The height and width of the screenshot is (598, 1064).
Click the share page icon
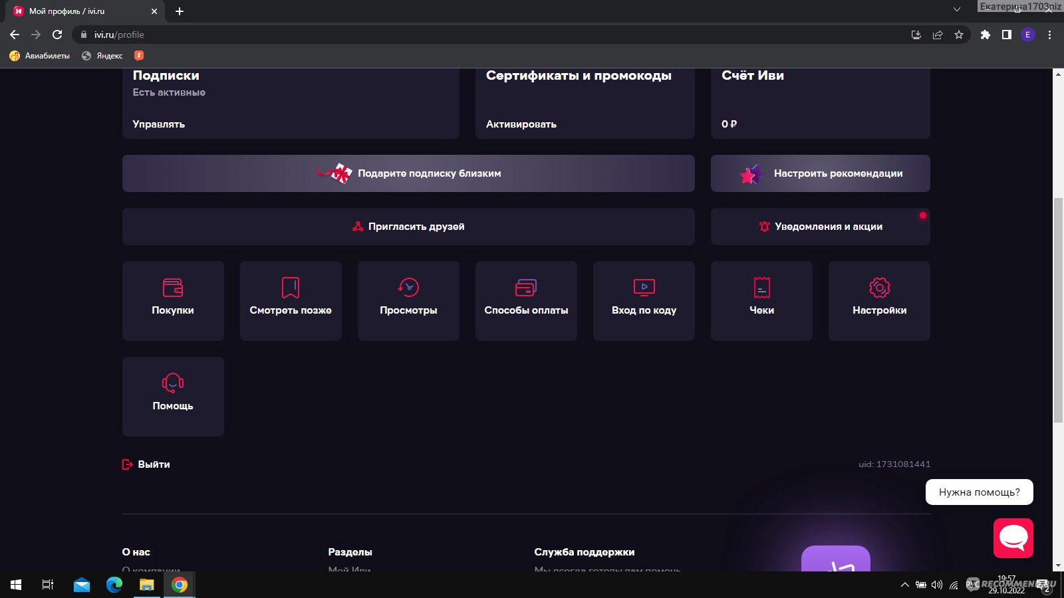(938, 35)
